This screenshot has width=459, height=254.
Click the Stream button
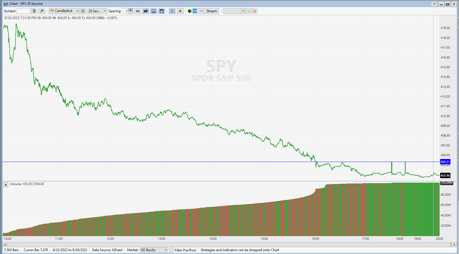tap(212, 11)
